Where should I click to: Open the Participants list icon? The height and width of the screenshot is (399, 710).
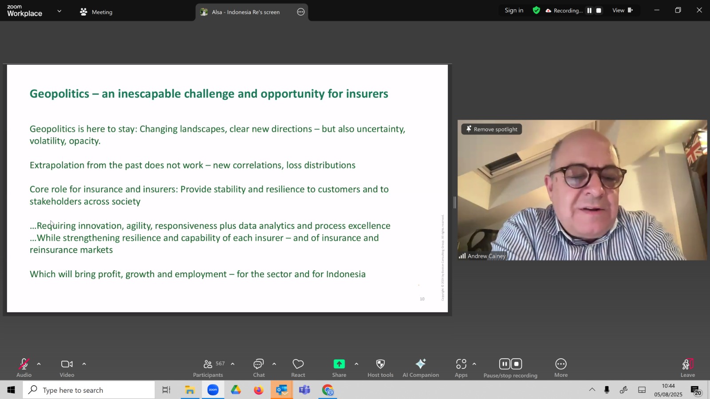click(x=208, y=364)
